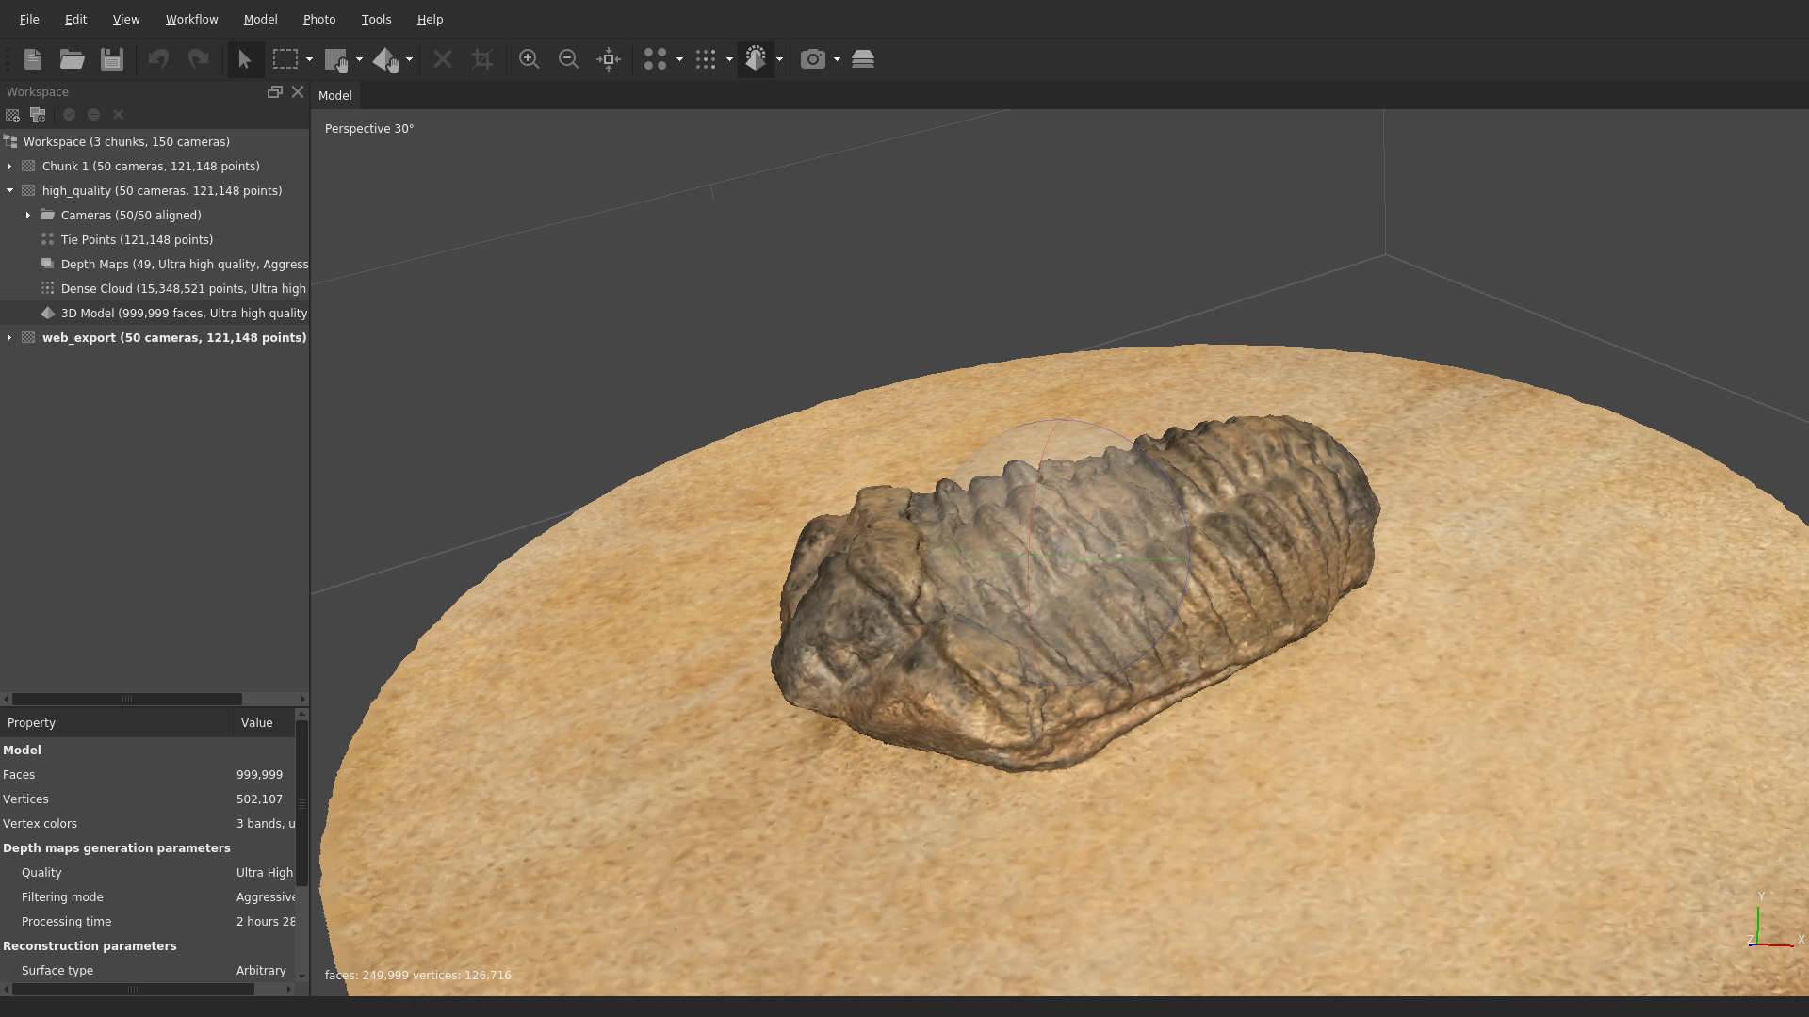Select the Move Region tool
This screenshot has width=1809, height=1017.
tap(336, 59)
